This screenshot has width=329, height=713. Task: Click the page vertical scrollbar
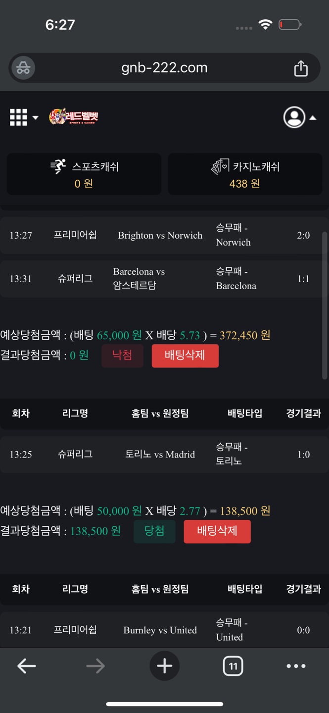click(x=325, y=307)
